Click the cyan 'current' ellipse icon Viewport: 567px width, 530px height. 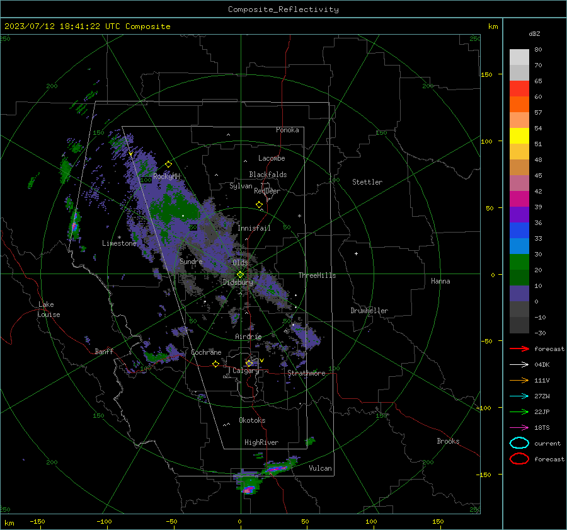tap(519, 443)
